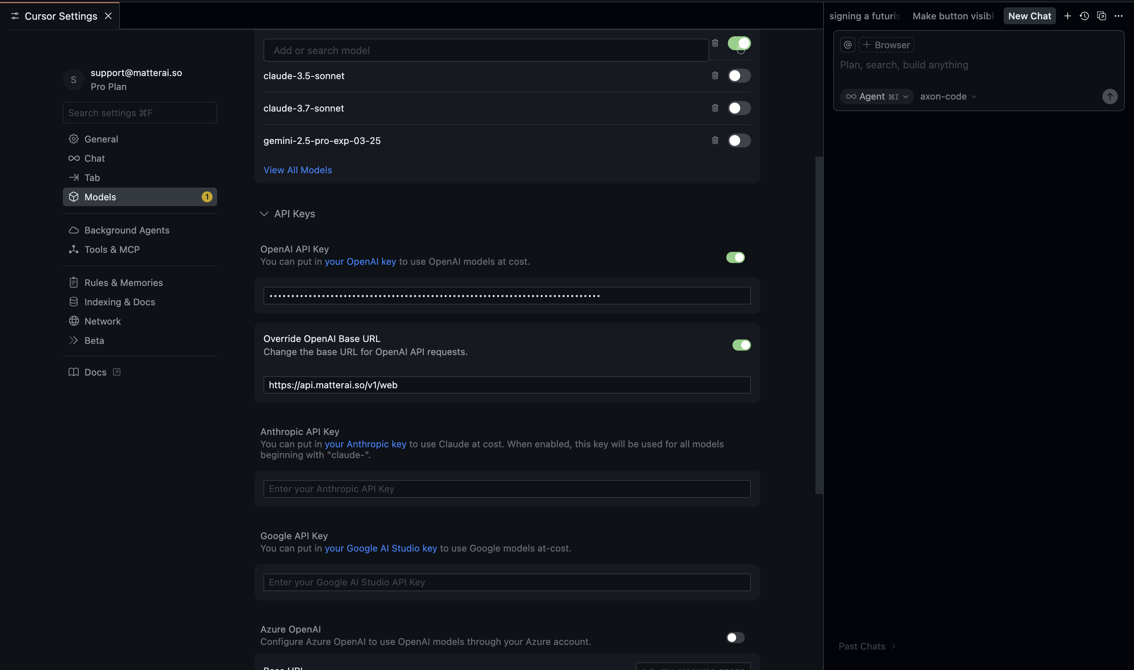
Task: Click the plus icon for new chat
Action: point(1067,16)
